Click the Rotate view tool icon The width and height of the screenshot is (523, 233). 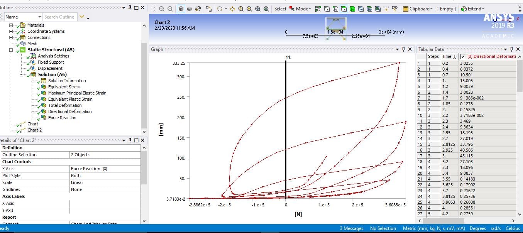click(220, 8)
